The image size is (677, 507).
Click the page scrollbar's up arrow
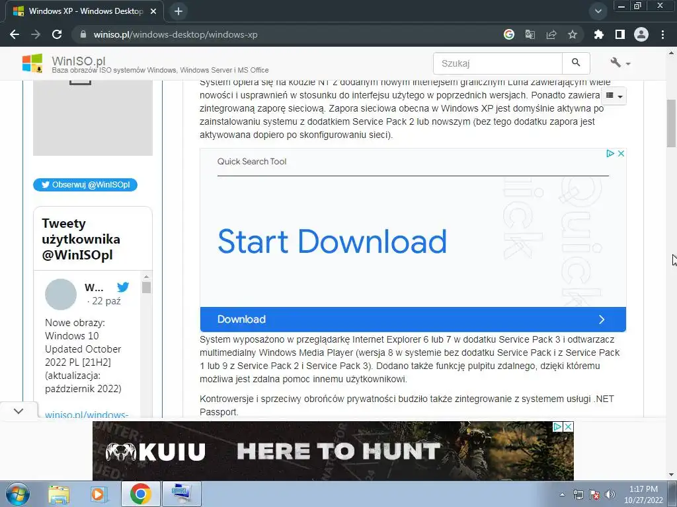(x=672, y=53)
